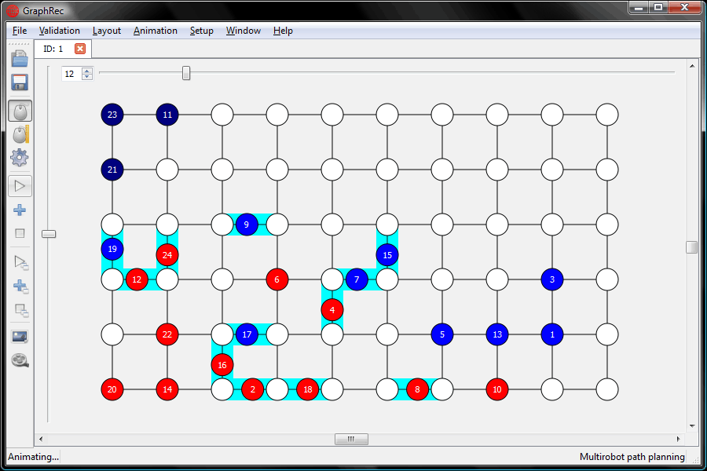Click the scroll right arrow
The width and height of the screenshot is (707, 471).
coord(678,439)
